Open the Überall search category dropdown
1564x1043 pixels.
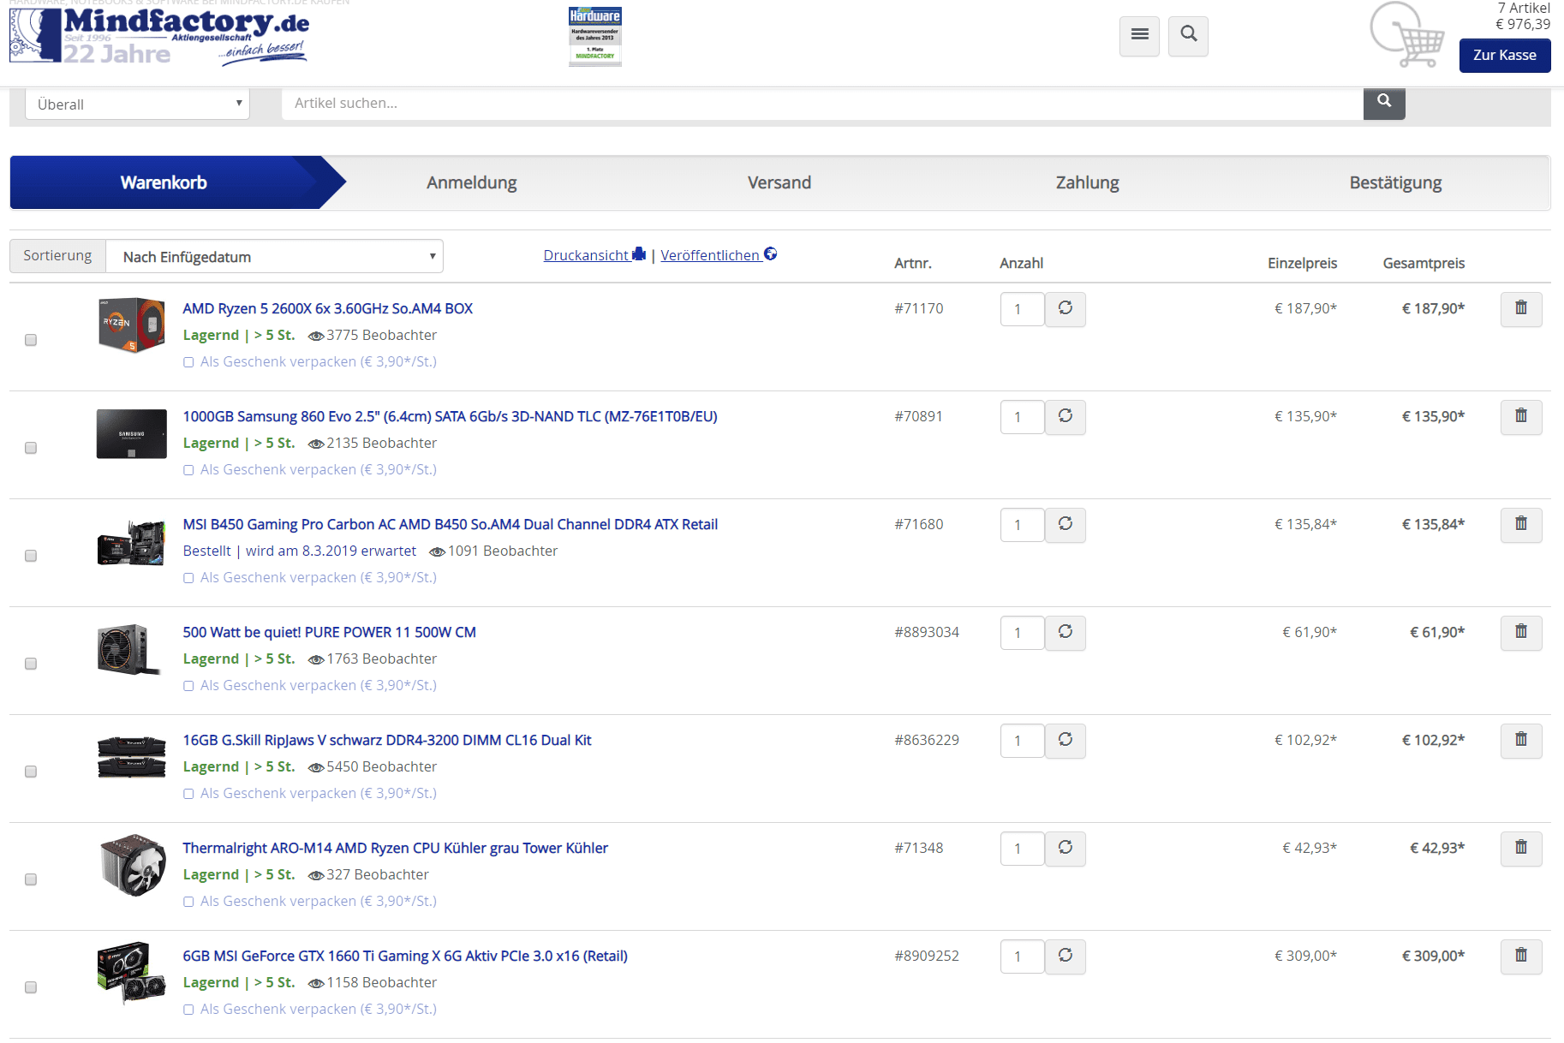click(x=138, y=104)
